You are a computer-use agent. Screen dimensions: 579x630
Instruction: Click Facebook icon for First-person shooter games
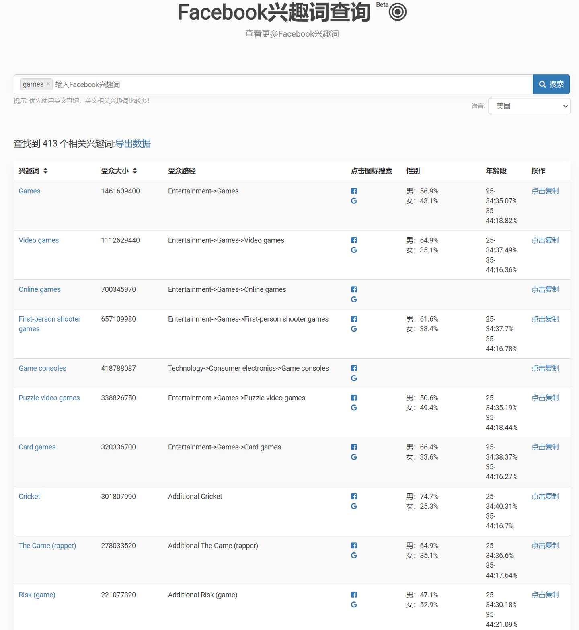point(354,319)
